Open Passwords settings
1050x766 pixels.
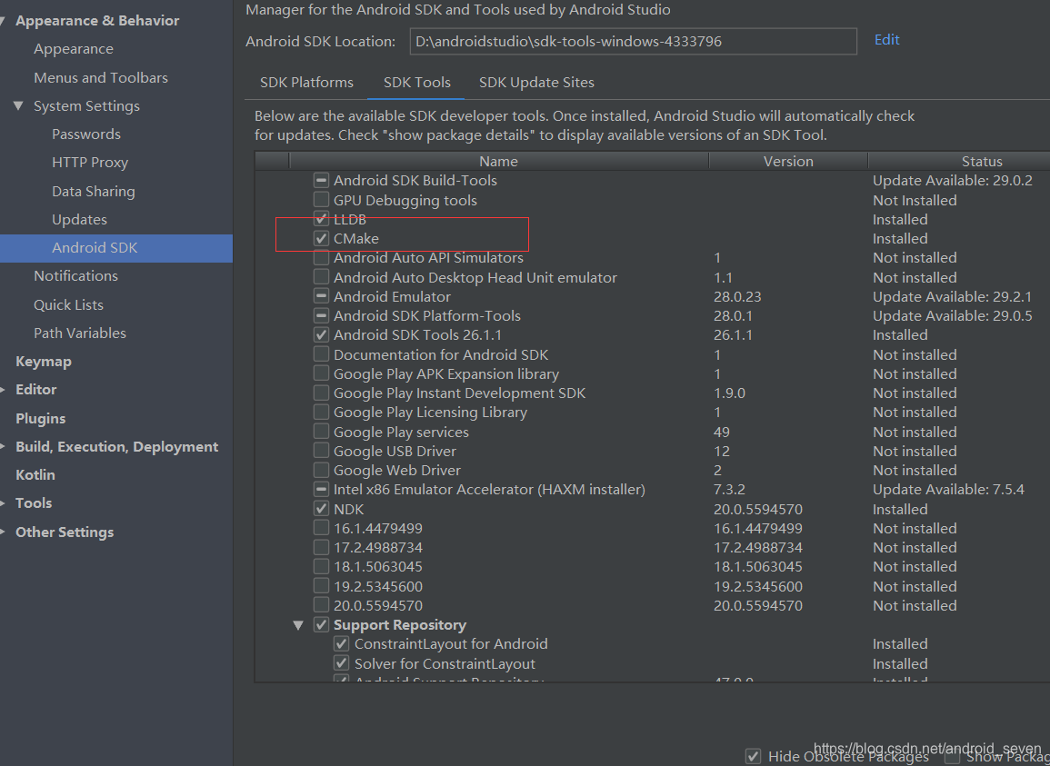coord(86,134)
